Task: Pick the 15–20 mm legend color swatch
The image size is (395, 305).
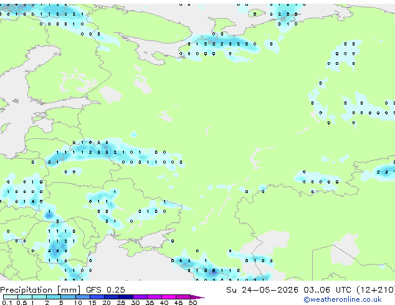Action: [97, 297]
